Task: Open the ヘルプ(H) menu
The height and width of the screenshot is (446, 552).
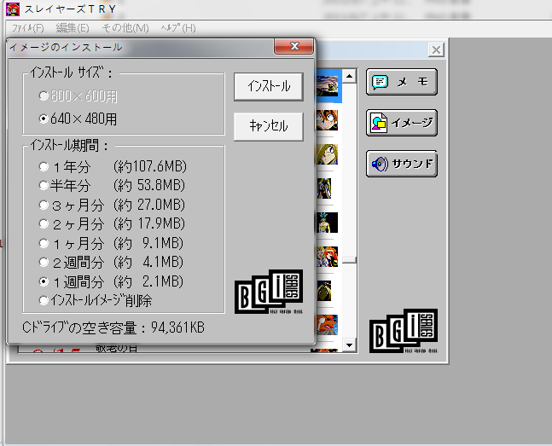Action: click(x=178, y=28)
